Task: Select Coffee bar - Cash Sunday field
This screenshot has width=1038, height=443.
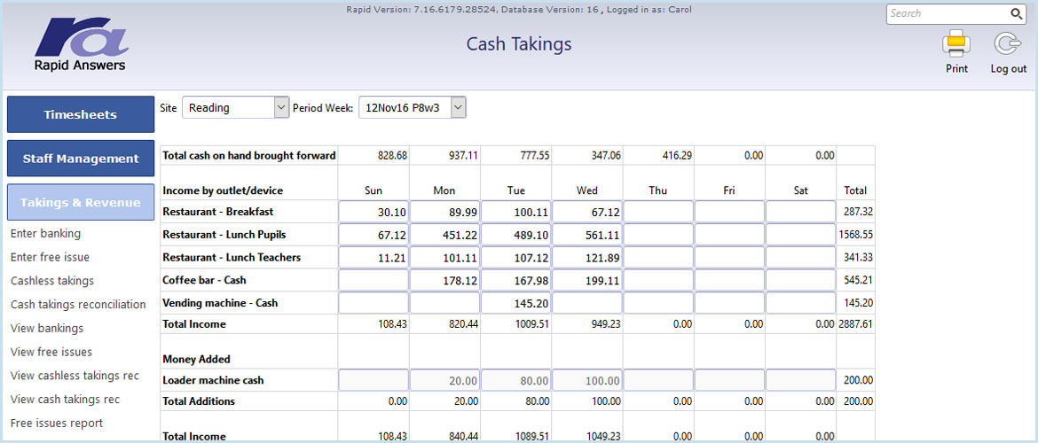Action: (374, 280)
